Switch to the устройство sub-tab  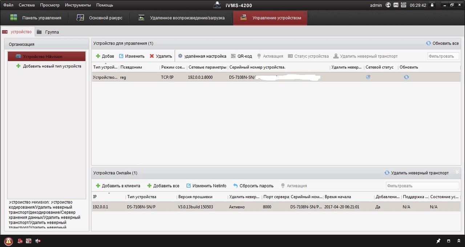(x=17, y=32)
